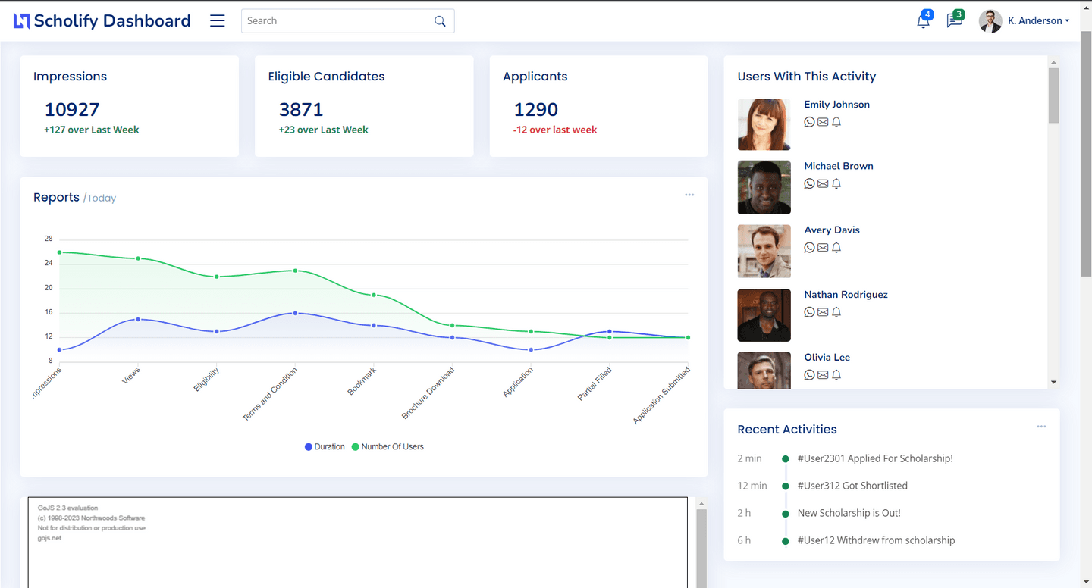The image size is (1092, 588).
Task: Click Michael Brown's WhatsApp icon
Action: click(809, 183)
